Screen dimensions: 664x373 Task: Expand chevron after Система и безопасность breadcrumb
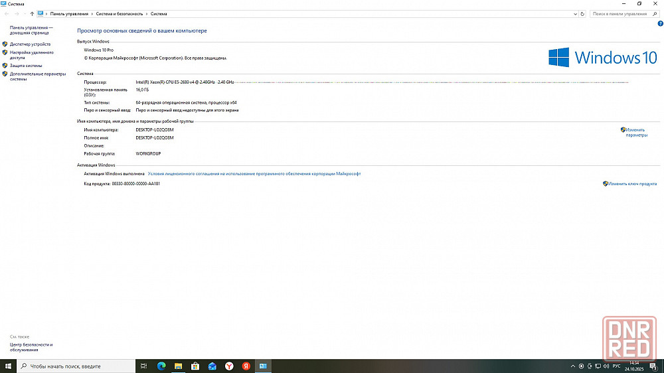pos(147,13)
